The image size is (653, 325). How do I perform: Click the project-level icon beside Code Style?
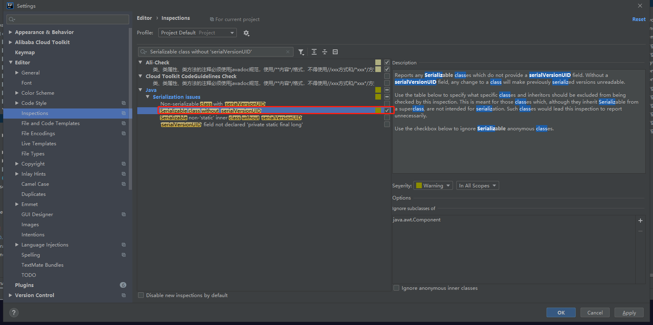tap(124, 103)
